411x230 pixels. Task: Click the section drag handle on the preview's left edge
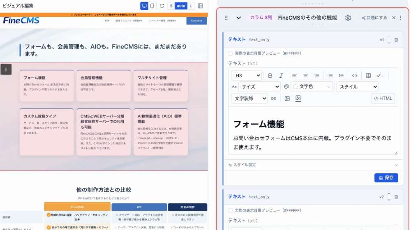(x=6, y=69)
